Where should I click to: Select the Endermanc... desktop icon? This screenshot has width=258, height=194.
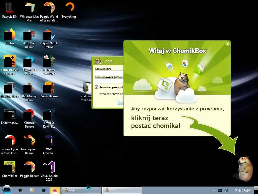tap(10, 116)
